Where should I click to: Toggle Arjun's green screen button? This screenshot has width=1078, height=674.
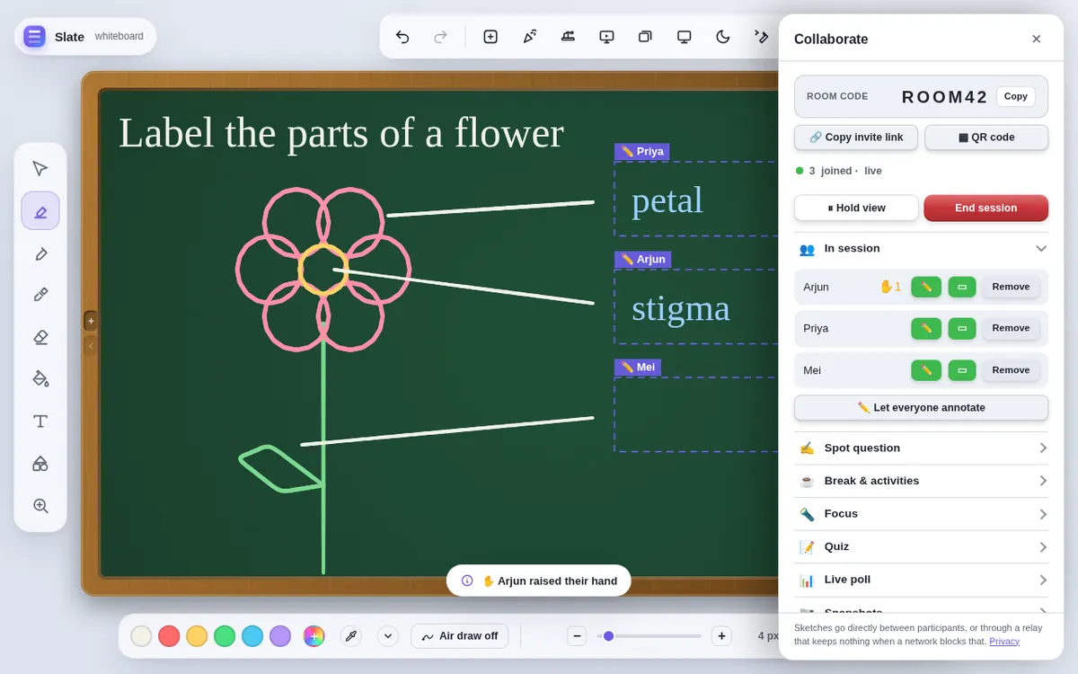tap(962, 287)
